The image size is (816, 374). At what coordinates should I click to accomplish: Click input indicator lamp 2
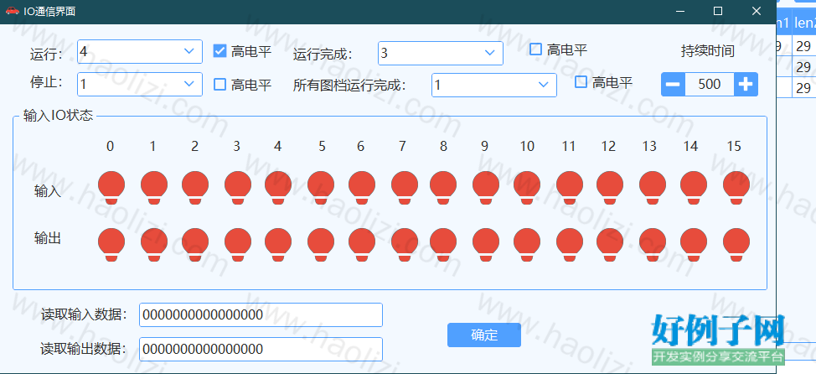(x=195, y=188)
